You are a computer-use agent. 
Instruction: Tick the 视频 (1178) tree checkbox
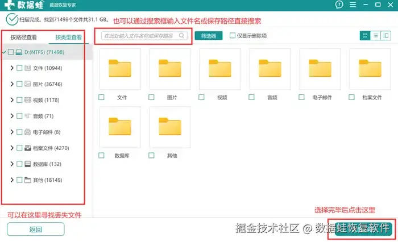pyautogui.click(x=19, y=100)
